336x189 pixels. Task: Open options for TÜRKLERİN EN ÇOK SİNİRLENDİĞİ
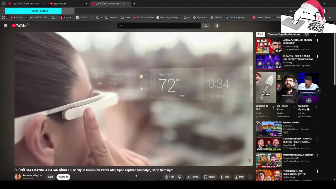[318, 171]
